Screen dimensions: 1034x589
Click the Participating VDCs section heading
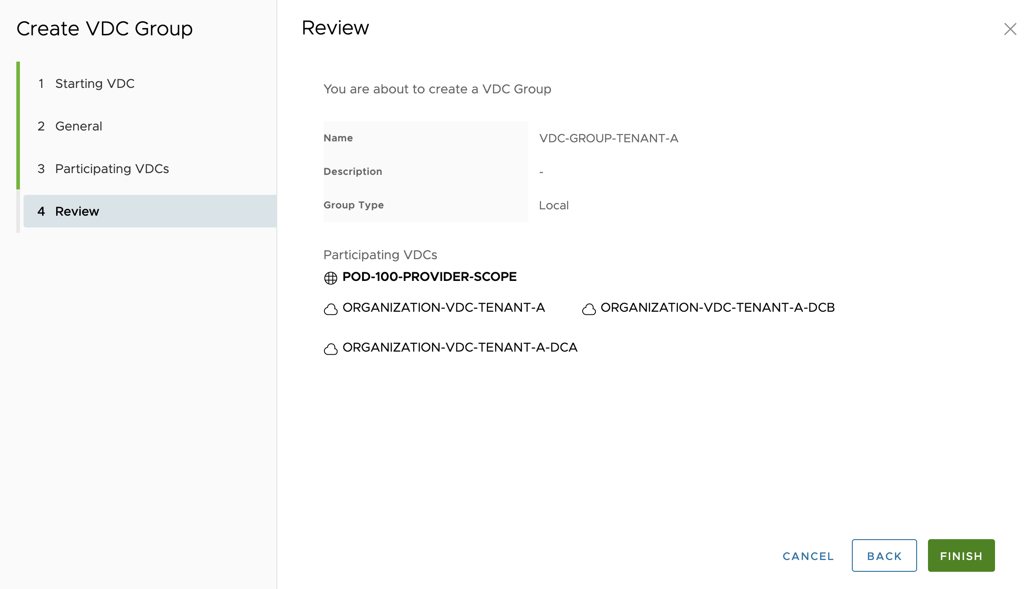tap(380, 255)
